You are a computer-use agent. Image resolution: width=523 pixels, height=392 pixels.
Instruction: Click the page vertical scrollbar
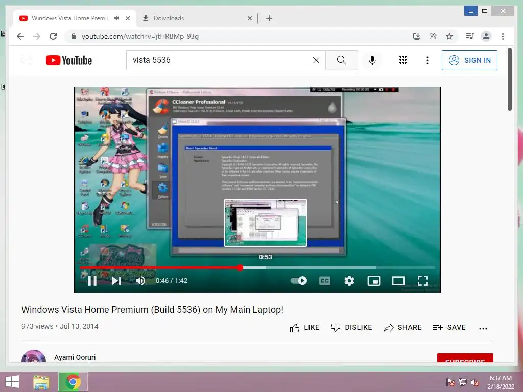[510, 79]
